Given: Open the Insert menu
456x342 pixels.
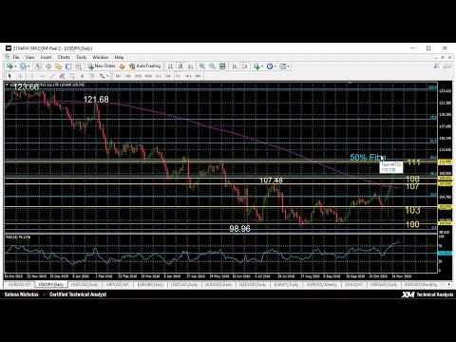Looking at the screenshot, I should (x=46, y=57).
